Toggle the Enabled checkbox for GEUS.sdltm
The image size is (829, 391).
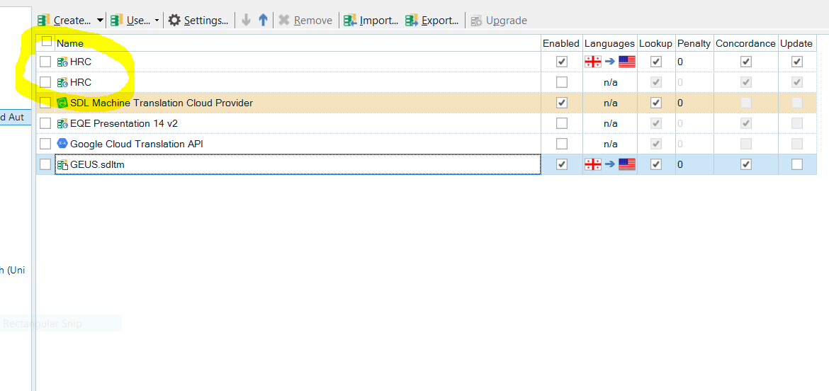pyautogui.click(x=561, y=164)
